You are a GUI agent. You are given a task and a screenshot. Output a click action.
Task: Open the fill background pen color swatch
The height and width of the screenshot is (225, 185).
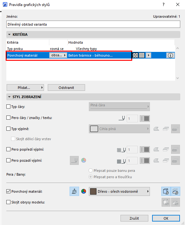(x=145, y=160)
